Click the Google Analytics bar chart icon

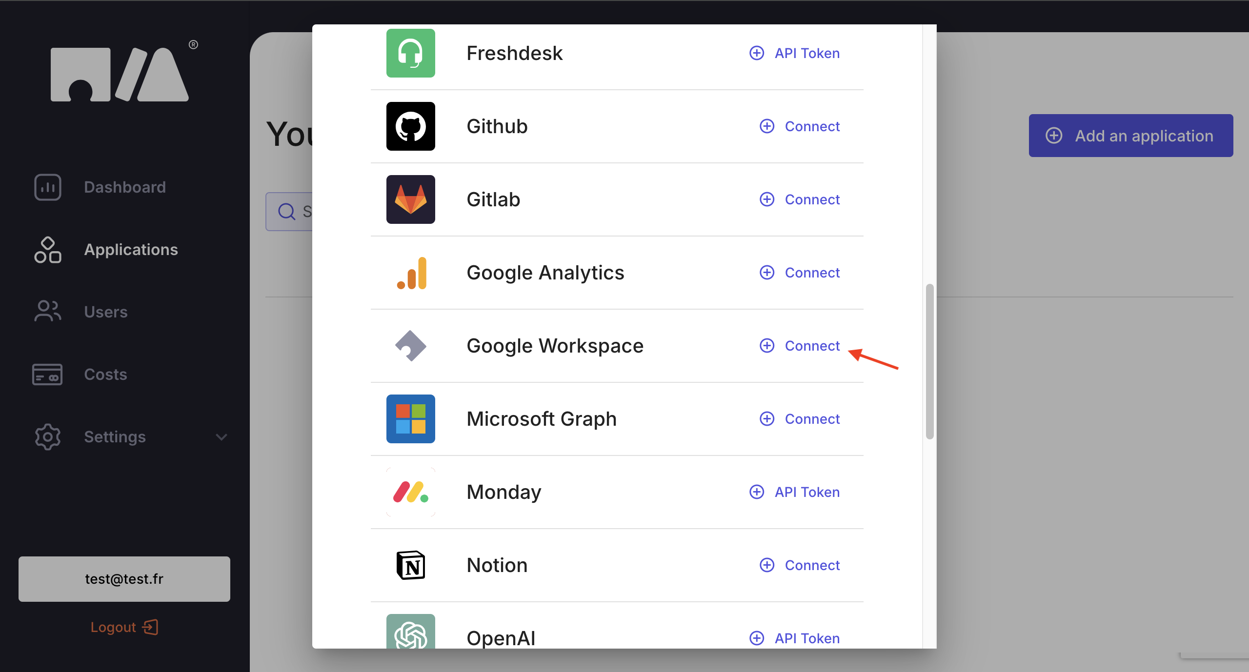(410, 273)
